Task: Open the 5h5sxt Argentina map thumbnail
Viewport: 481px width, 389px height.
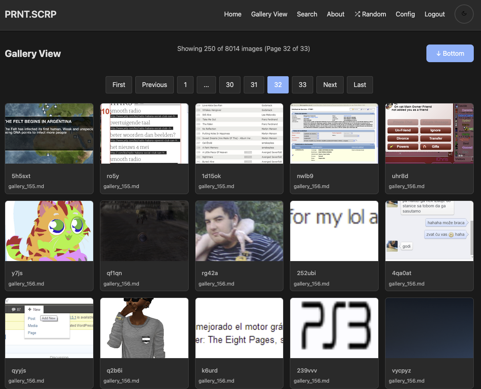Action: pos(49,134)
